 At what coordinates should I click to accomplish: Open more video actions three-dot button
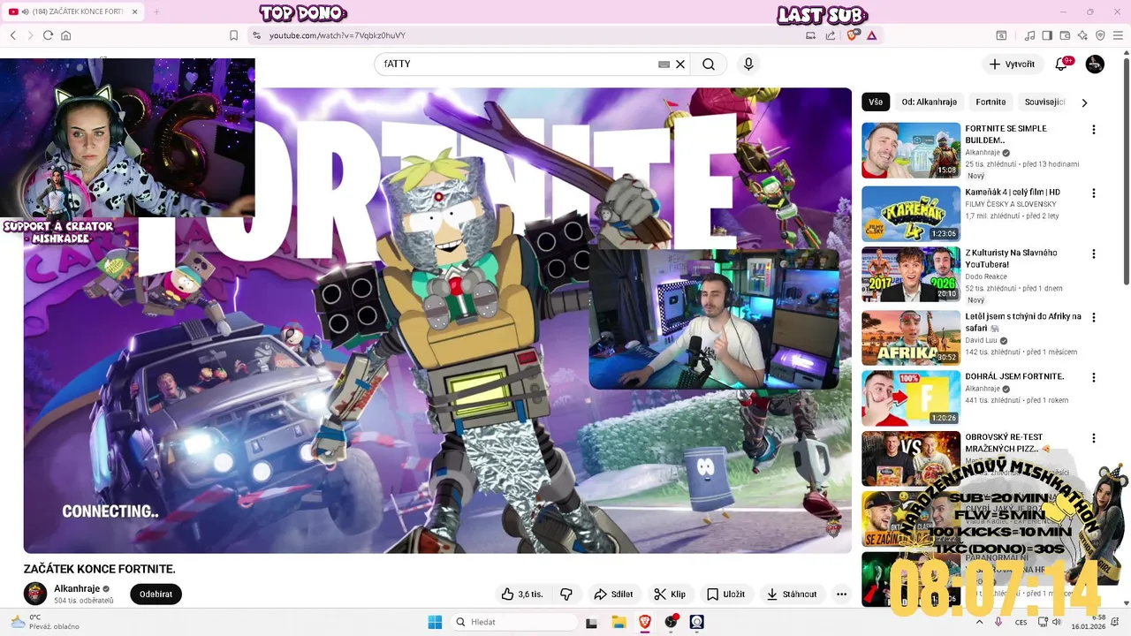point(841,594)
